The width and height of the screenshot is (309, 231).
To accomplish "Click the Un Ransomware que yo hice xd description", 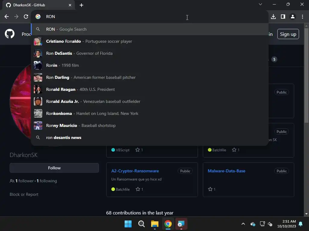I will [136, 179].
